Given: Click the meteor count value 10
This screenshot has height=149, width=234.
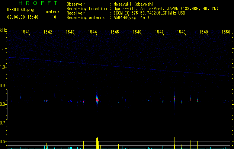Looking at the screenshot, I should [x=54, y=17].
